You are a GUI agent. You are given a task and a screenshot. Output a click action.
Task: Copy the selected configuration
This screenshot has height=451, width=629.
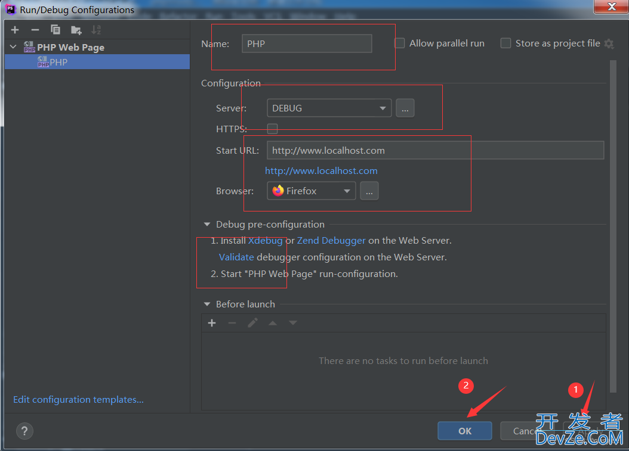tap(55, 30)
